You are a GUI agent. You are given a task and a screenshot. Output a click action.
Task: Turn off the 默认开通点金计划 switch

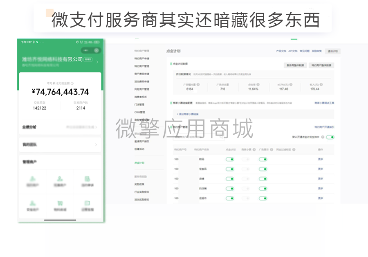coord(331,138)
